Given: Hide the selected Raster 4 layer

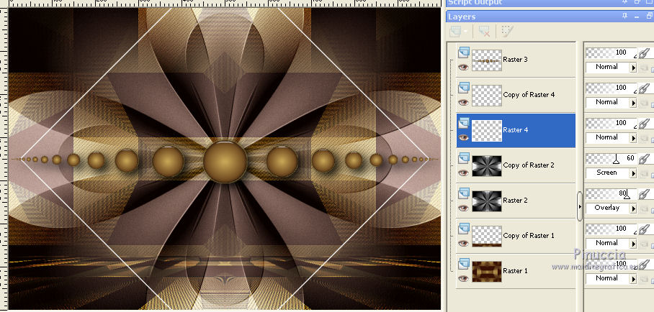Looking at the screenshot, I should coord(463,137).
